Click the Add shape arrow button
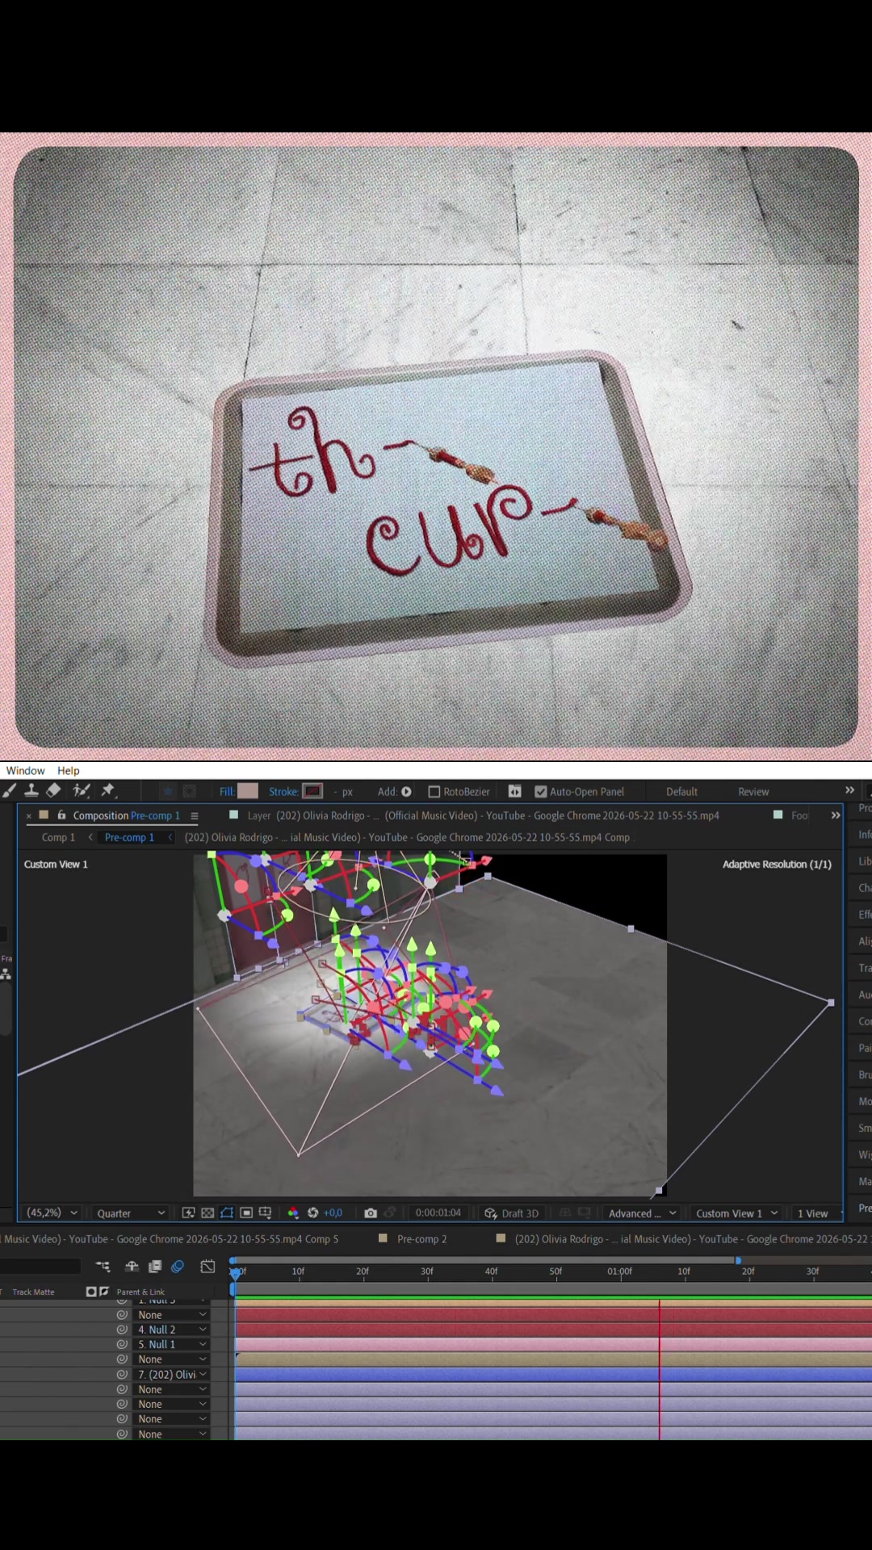Image resolution: width=872 pixels, height=1550 pixels. 406,792
